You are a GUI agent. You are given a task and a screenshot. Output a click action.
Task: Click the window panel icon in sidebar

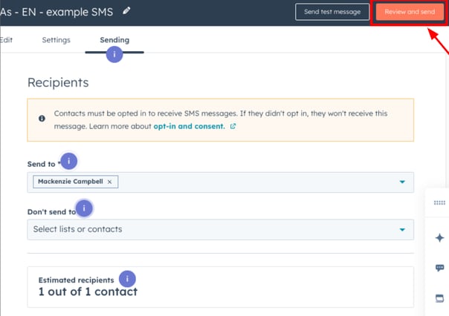coord(439,298)
